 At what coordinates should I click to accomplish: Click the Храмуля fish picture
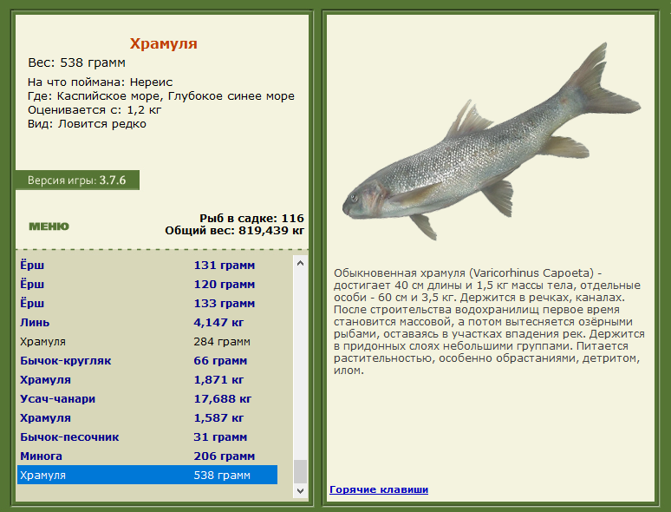(492, 141)
